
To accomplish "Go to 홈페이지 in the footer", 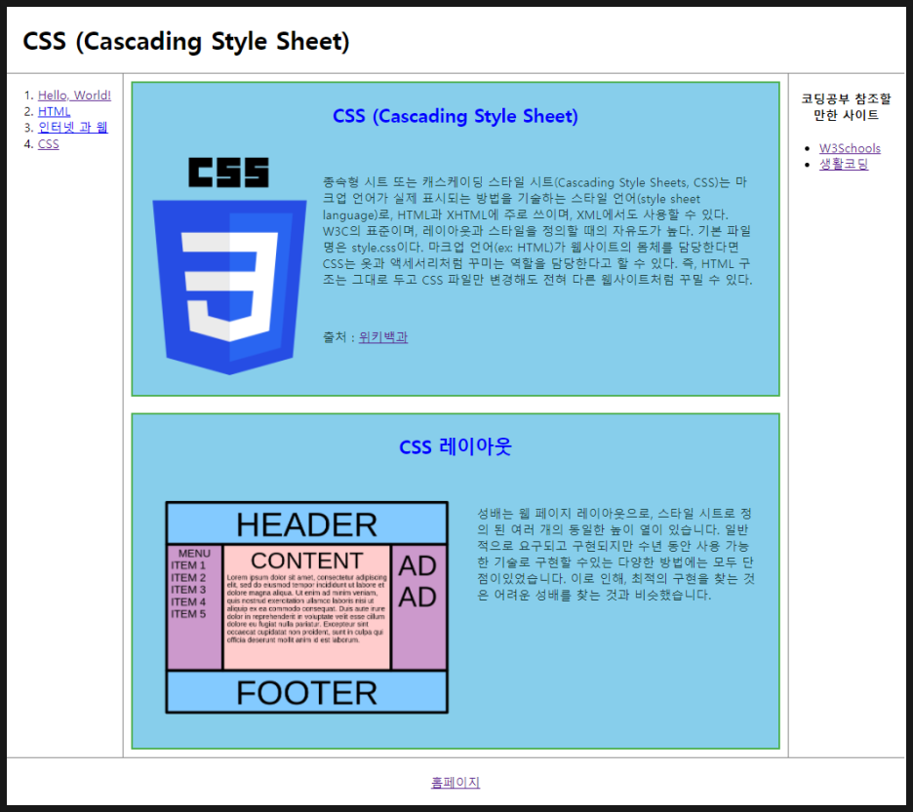I will click(456, 783).
